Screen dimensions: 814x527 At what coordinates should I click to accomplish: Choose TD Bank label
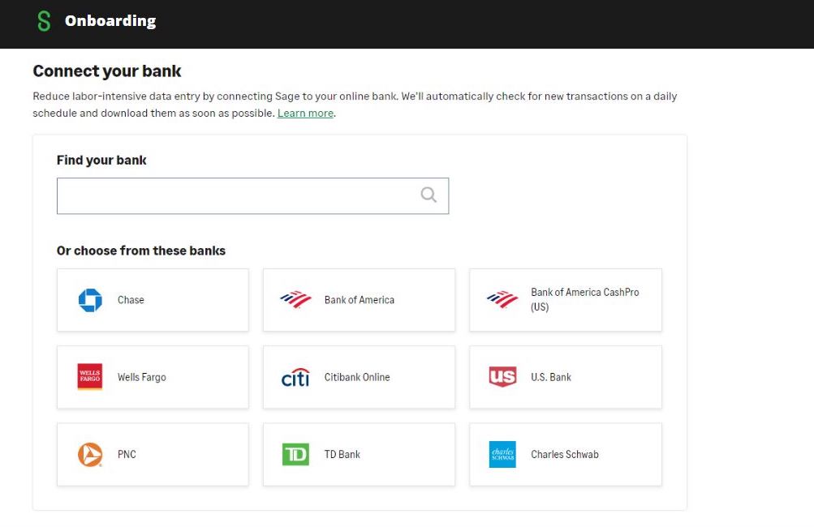coord(342,454)
